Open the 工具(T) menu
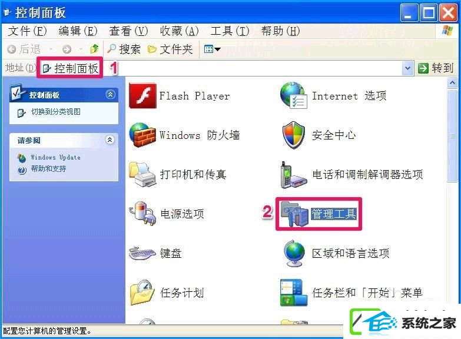 click(230, 31)
